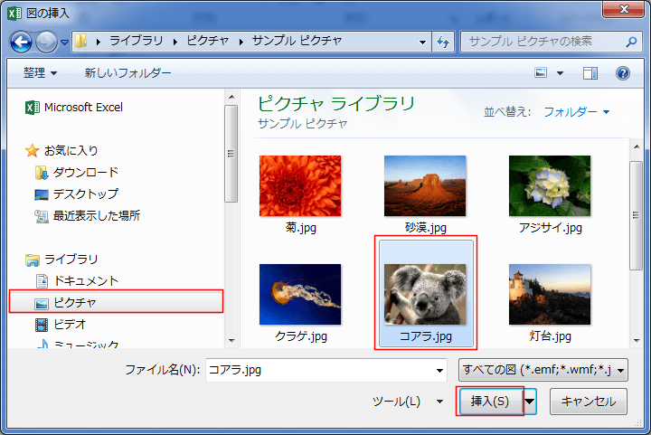651x435 pixels.
Task: Click the magnifier search icon
Action: (631, 42)
